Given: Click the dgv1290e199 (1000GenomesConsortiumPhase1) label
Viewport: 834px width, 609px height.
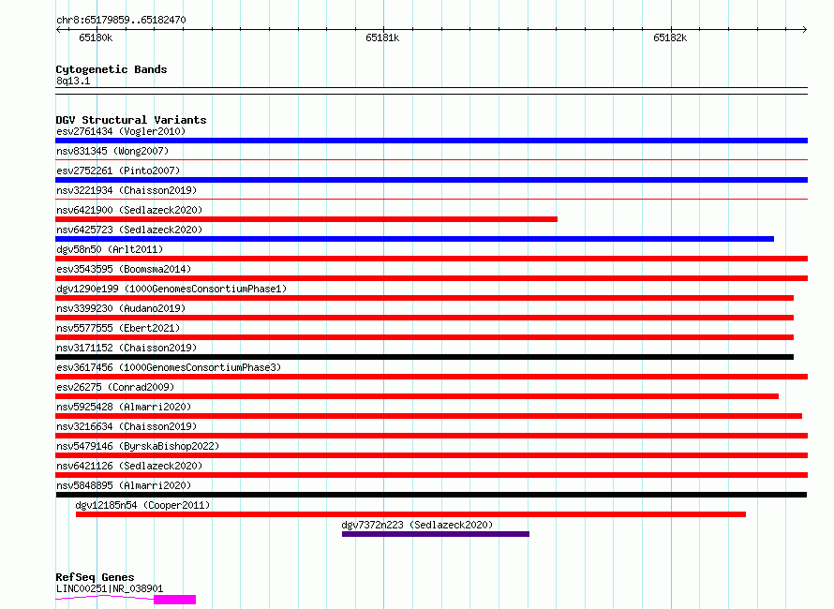Looking at the screenshot, I should point(171,289).
